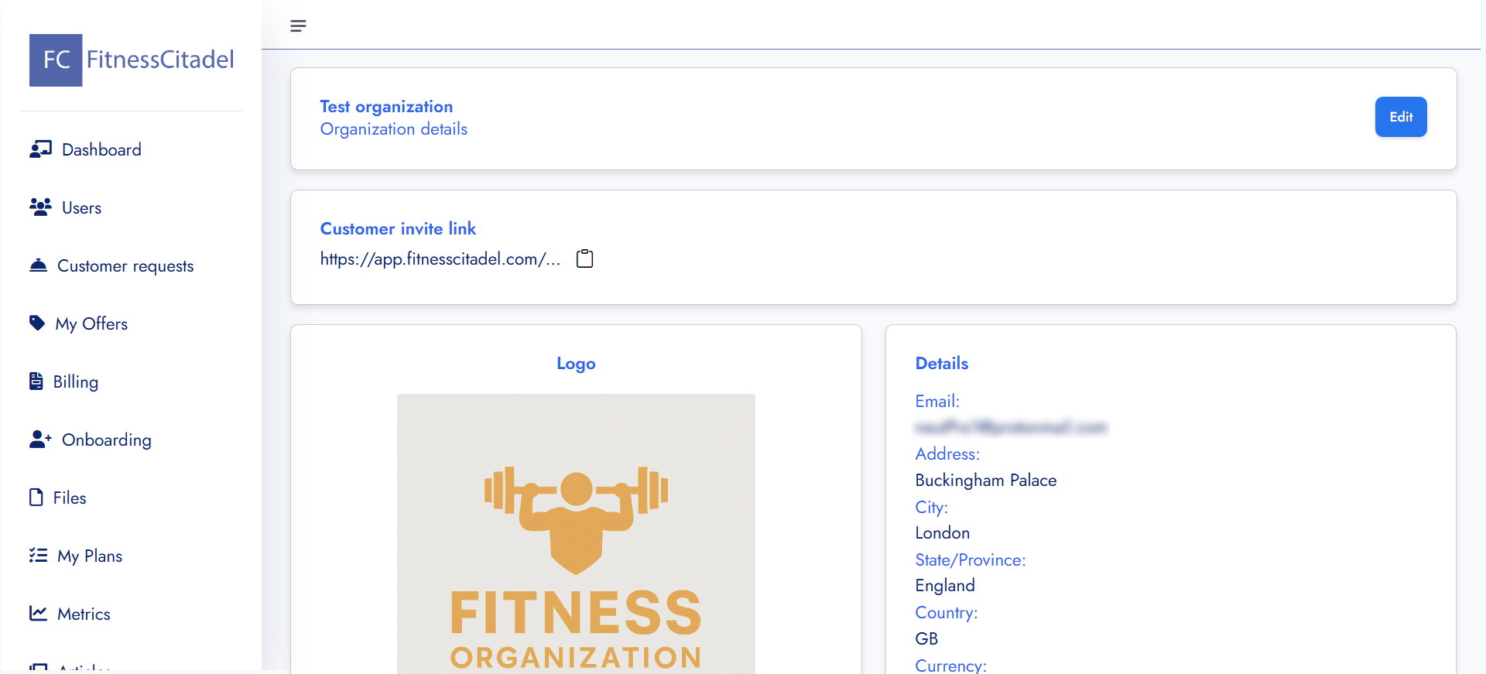The image size is (1486, 674).
Task: Select My Offers from the sidebar
Action: 91,324
